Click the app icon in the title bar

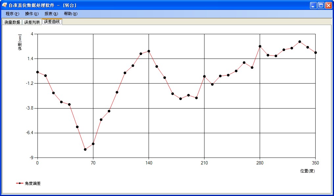[x=5, y=5]
